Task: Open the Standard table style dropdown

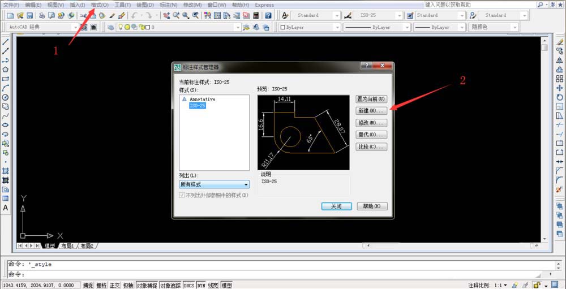Action: tap(440, 15)
